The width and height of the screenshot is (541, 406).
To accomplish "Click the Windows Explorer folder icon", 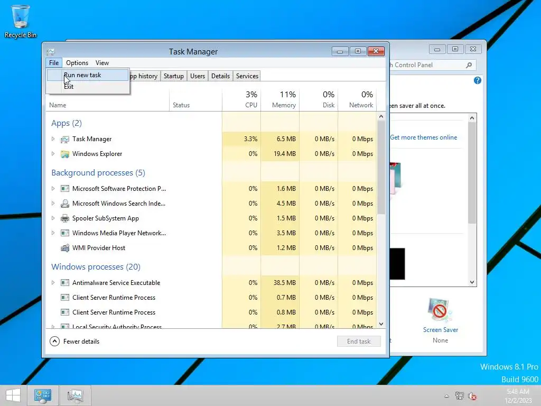I will pyautogui.click(x=65, y=154).
